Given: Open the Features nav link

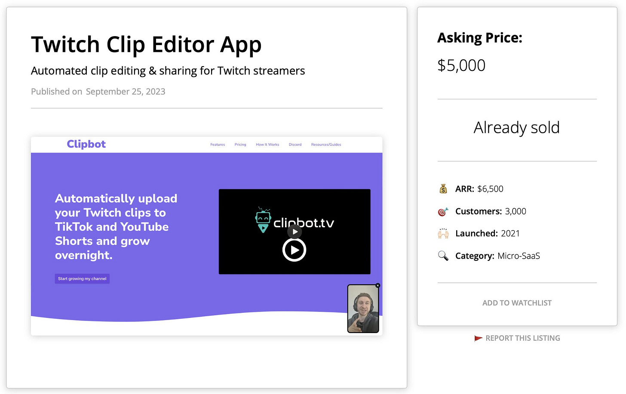Looking at the screenshot, I should (x=218, y=144).
